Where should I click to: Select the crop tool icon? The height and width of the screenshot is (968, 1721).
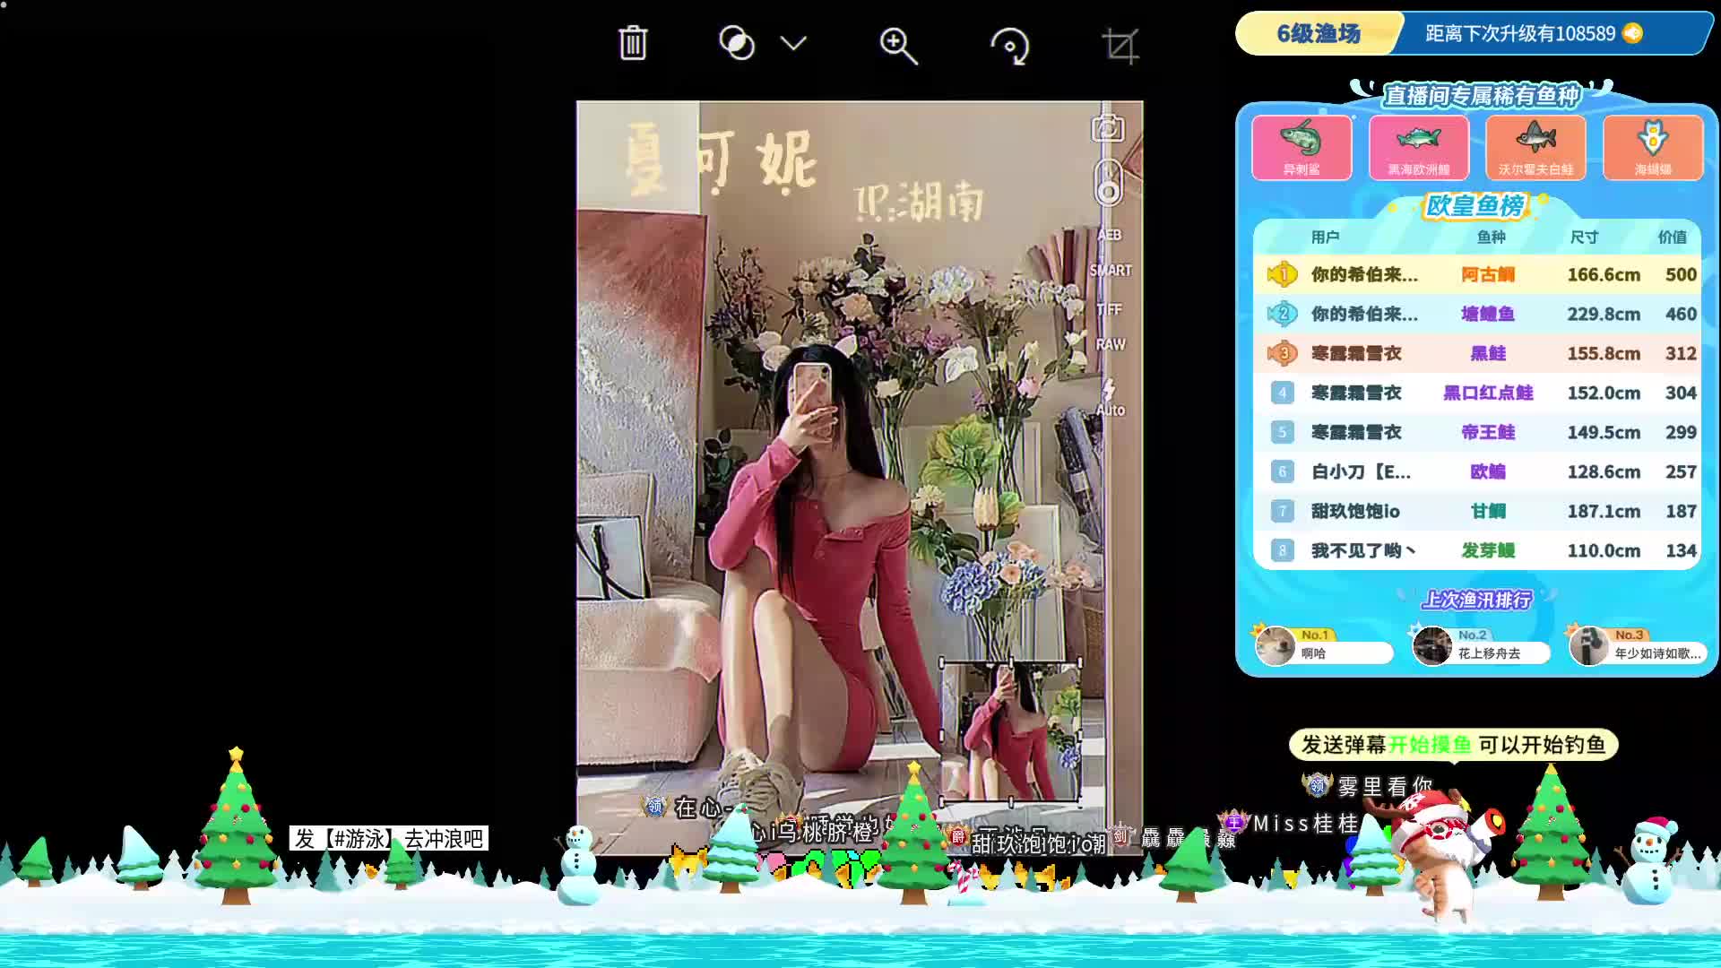coord(1120,45)
